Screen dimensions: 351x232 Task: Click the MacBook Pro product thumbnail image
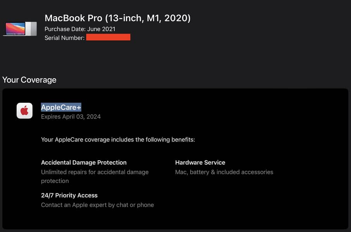(20, 29)
